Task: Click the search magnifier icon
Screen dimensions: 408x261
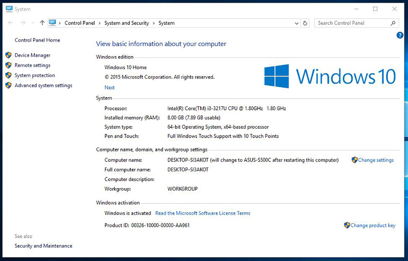Action: point(393,23)
